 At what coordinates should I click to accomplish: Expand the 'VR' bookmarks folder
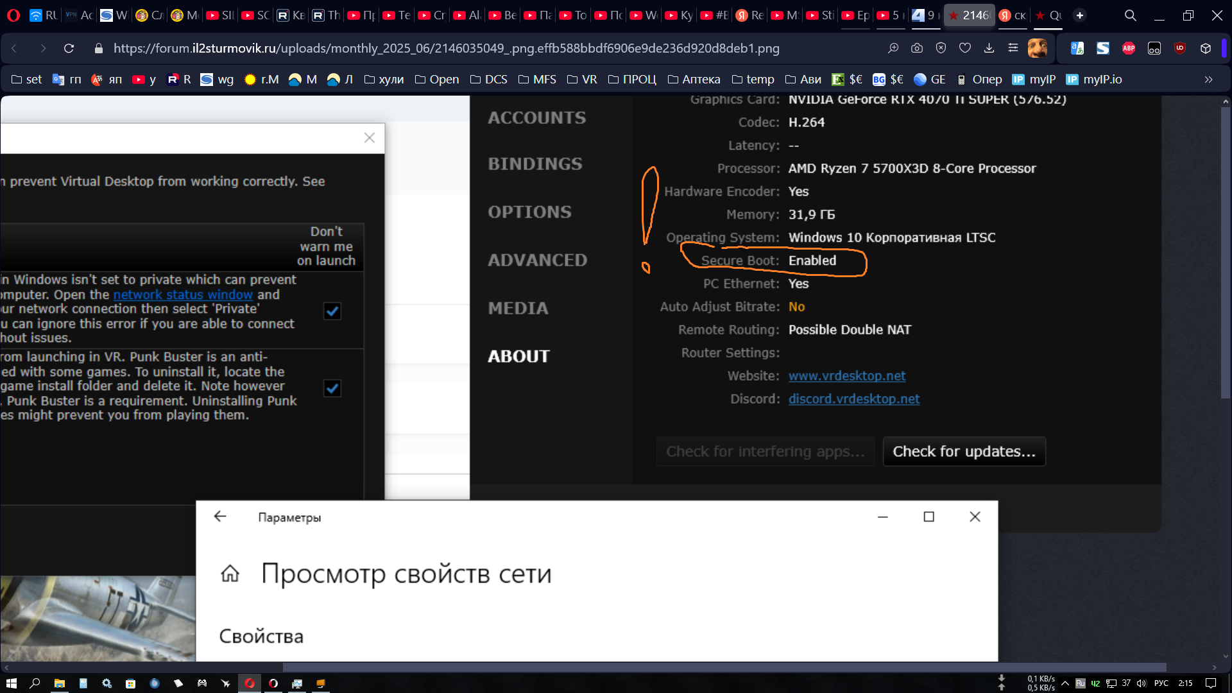pos(582,80)
